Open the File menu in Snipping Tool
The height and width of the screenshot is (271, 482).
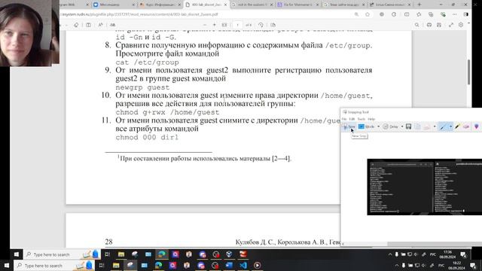click(344, 119)
